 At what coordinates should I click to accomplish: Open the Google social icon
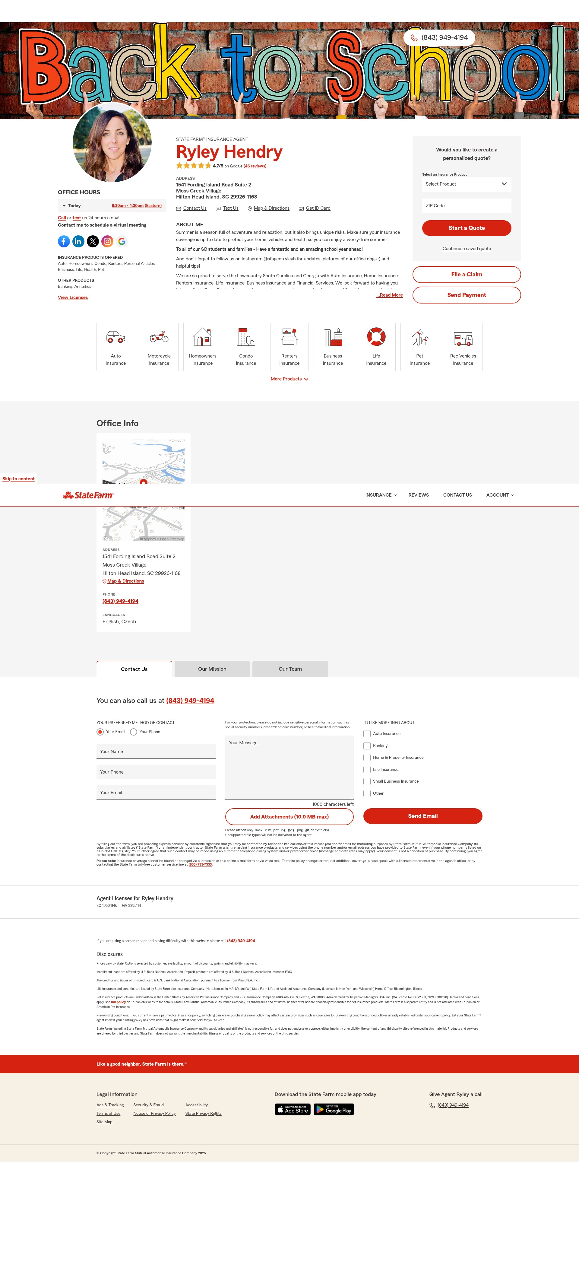coord(122,241)
